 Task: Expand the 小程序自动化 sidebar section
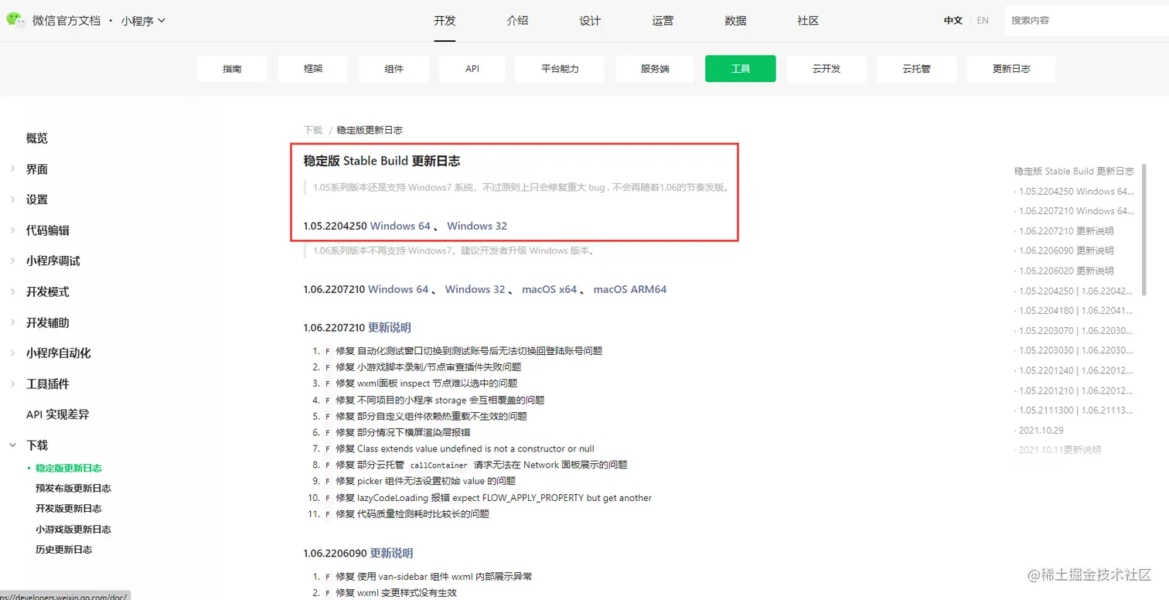tap(59, 353)
